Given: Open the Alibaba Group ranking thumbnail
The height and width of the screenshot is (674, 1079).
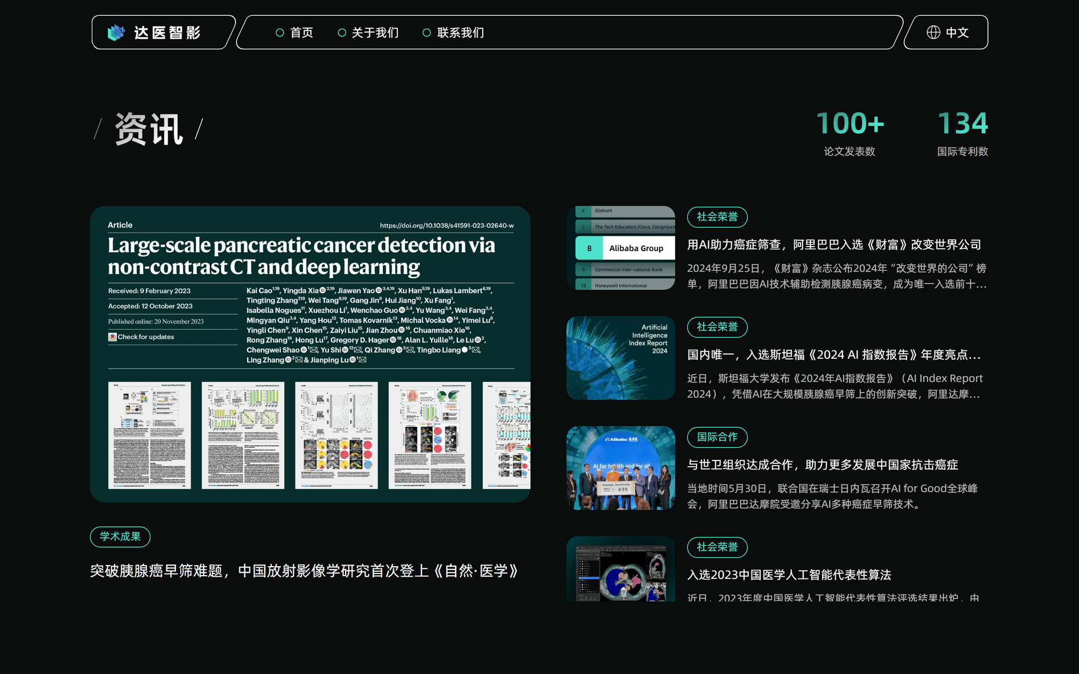Looking at the screenshot, I should point(620,248).
